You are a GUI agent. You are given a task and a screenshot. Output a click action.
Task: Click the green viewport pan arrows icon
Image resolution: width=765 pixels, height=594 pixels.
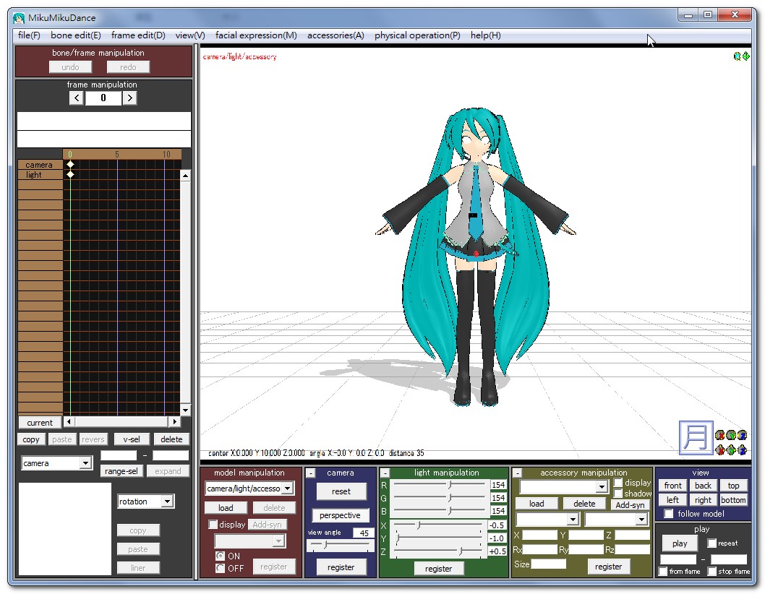coord(745,56)
